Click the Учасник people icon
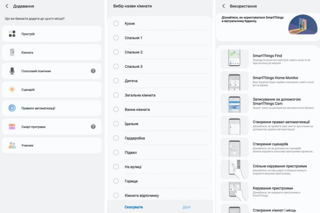320x213 pixels. pyautogui.click(x=12, y=145)
